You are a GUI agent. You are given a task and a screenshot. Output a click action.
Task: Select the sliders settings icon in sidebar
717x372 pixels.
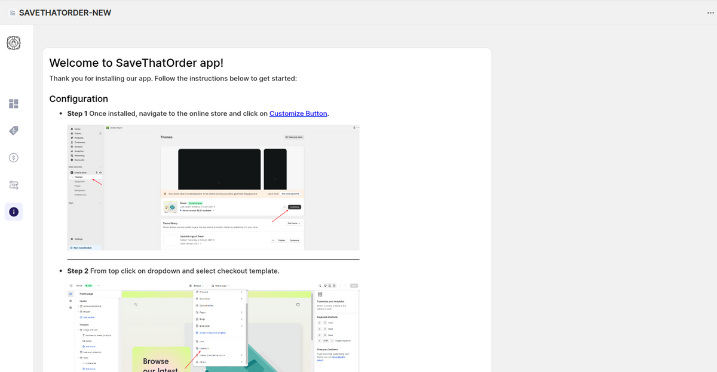[14, 185]
